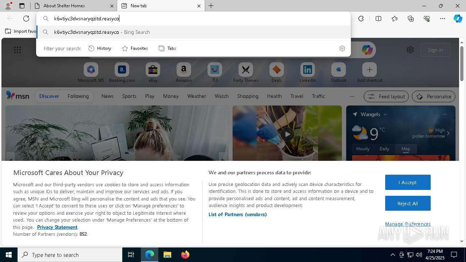The image size is (466, 262).
Task: Open the Sports category
Action: (x=129, y=96)
